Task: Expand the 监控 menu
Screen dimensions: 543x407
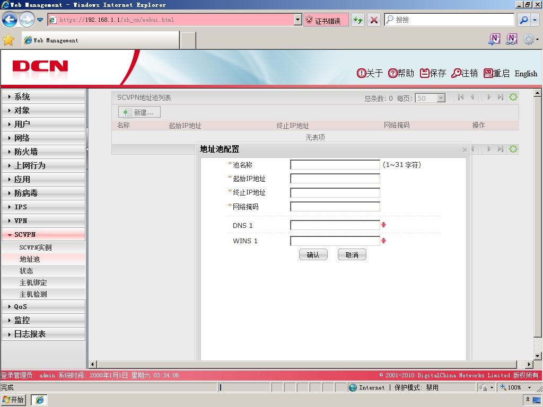Action: click(43, 321)
